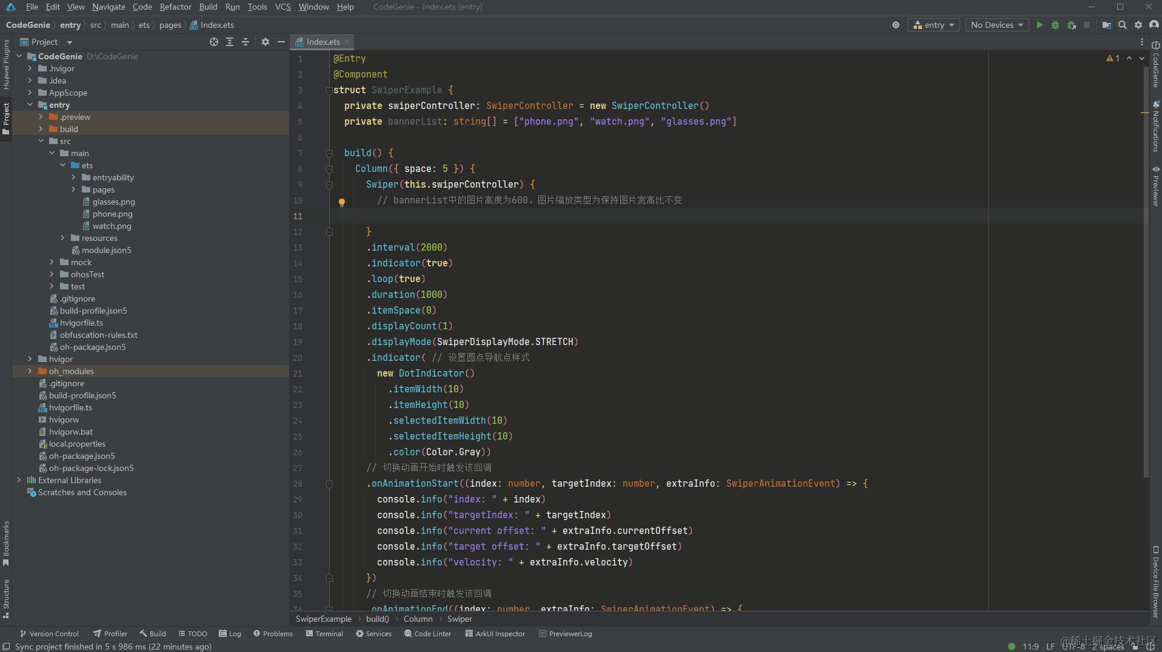
Task: Select the Index.ets editor tab
Action: pos(322,42)
